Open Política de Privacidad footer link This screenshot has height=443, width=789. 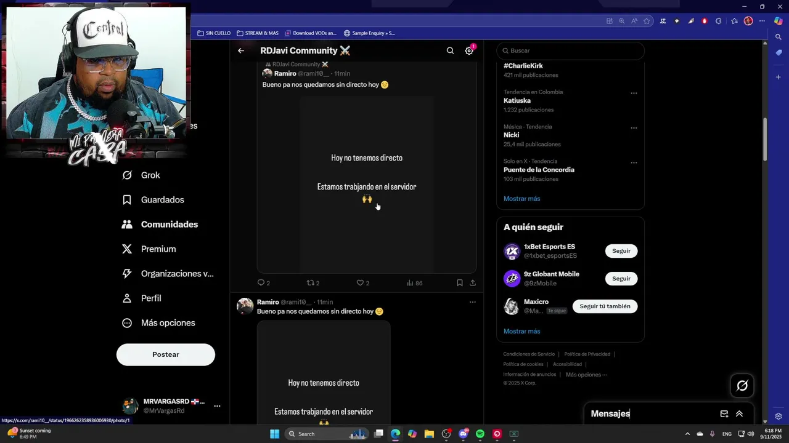click(587, 354)
